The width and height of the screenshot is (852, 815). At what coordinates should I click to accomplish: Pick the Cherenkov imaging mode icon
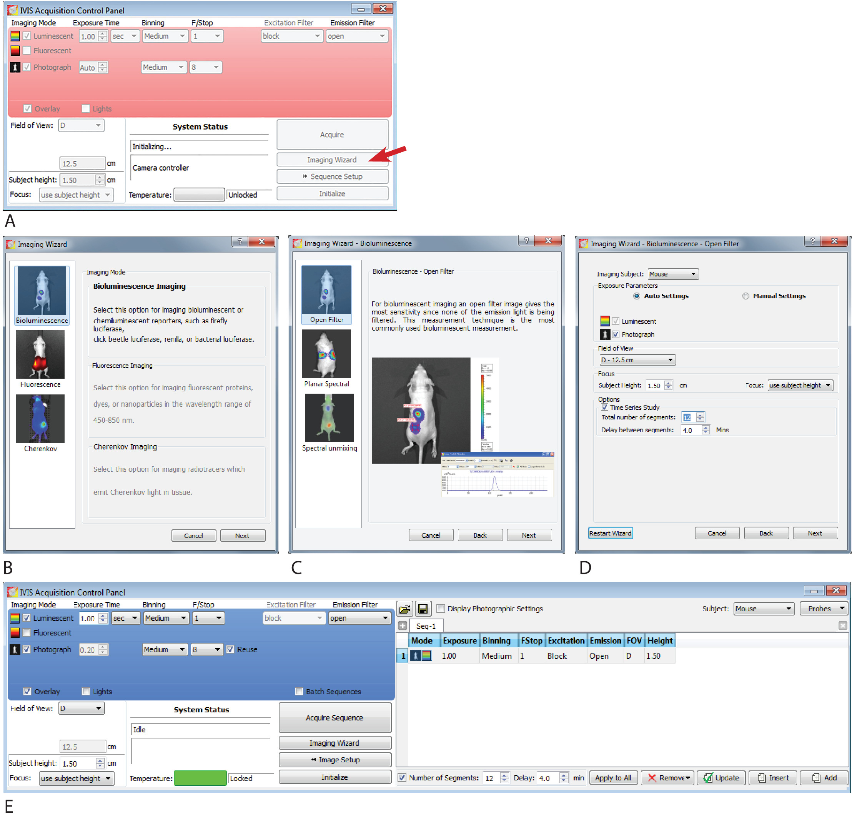[40, 418]
